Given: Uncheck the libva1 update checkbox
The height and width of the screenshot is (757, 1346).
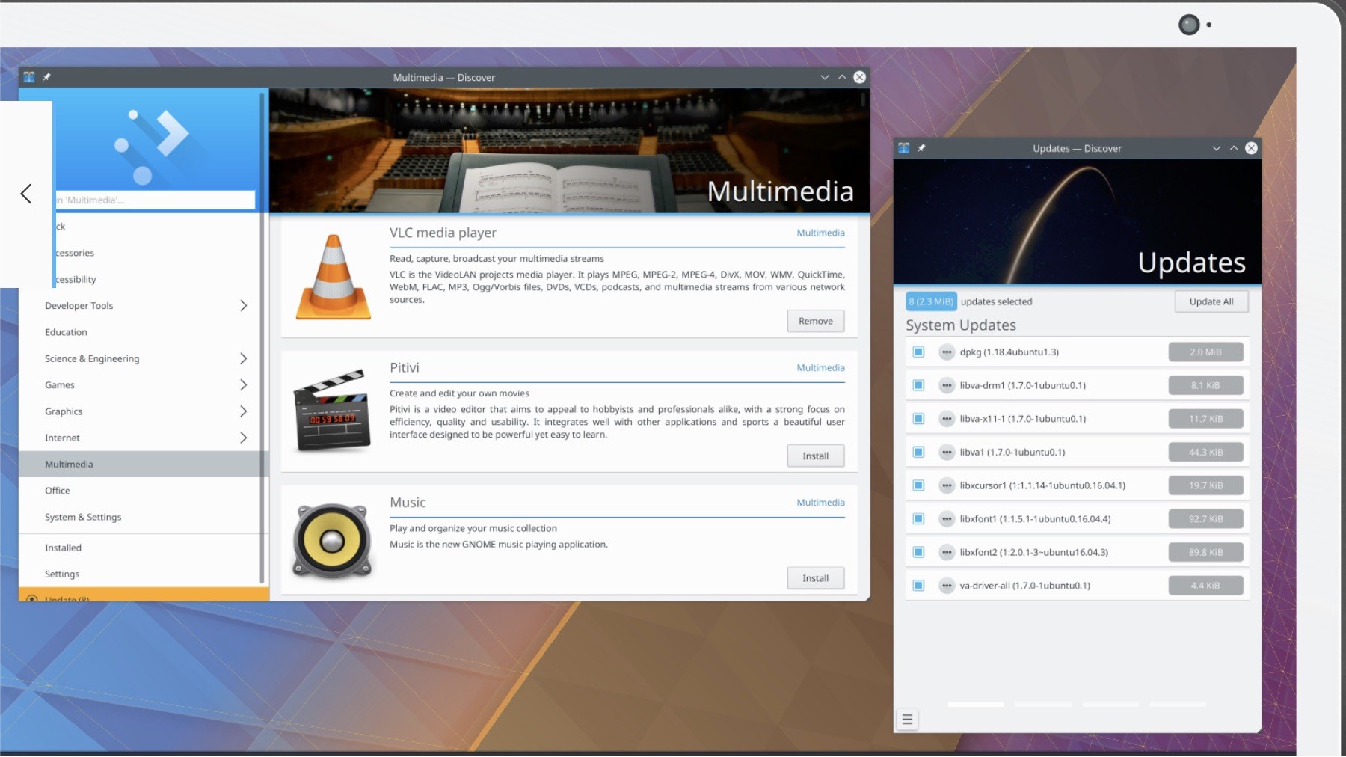Looking at the screenshot, I should [918, 452].
